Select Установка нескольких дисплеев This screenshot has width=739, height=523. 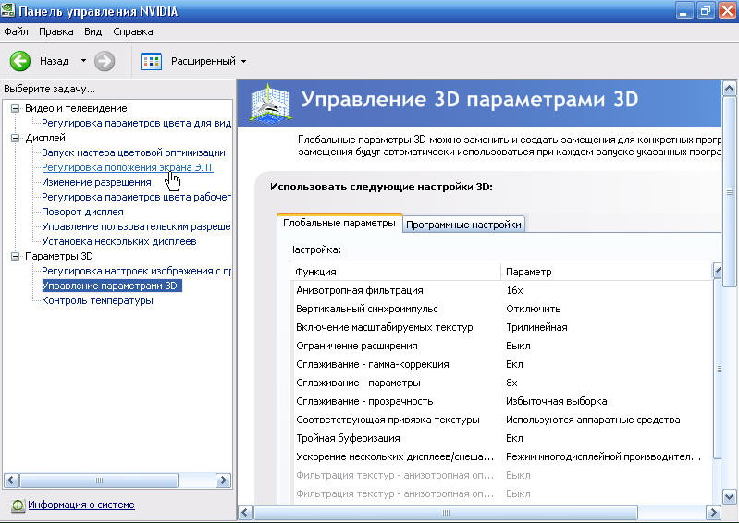tap(118, 241)
